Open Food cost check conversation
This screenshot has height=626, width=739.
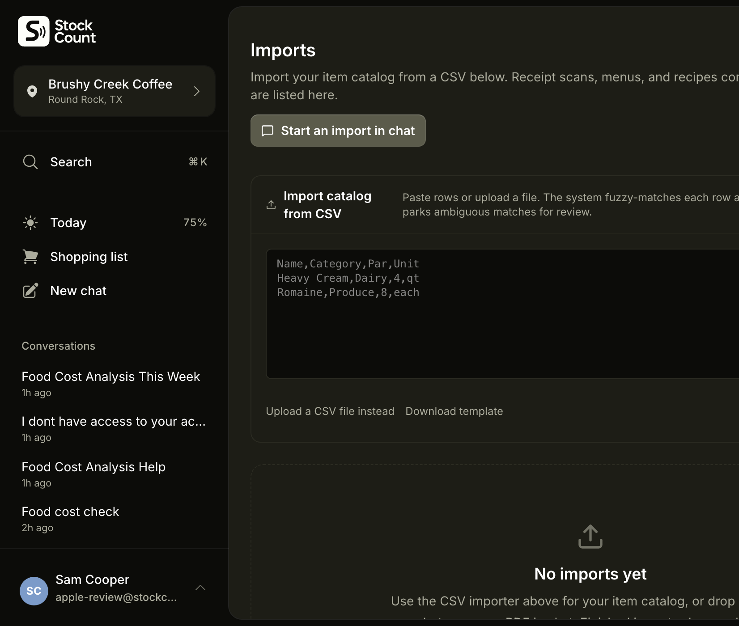tap(115, 519)
